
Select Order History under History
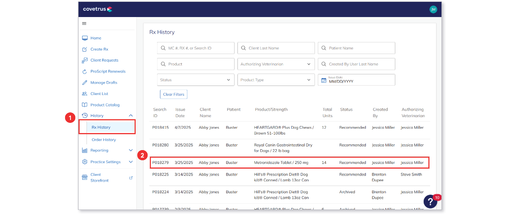[x=104, y=140]
